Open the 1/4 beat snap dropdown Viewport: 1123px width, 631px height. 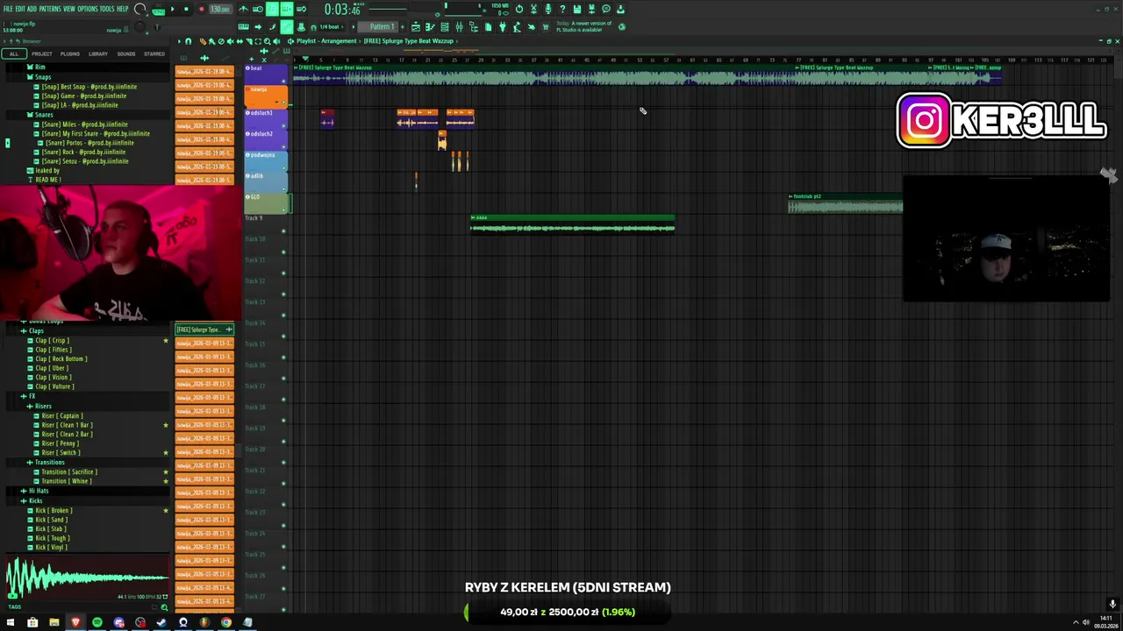[330, 26]
